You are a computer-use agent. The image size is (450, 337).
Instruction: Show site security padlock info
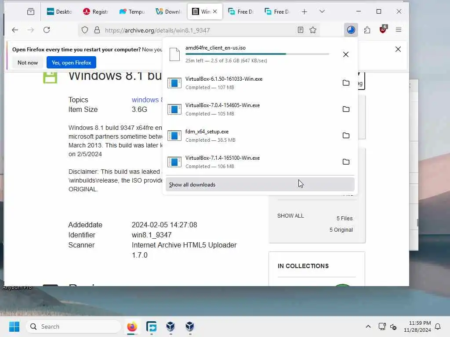(x=97, y=30)
